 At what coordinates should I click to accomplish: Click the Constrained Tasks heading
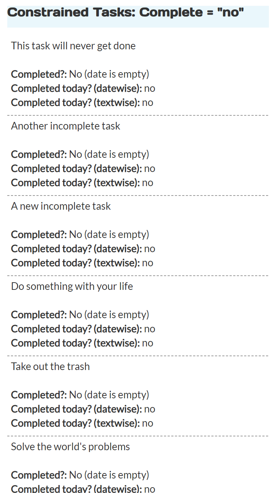click(125, 12)
